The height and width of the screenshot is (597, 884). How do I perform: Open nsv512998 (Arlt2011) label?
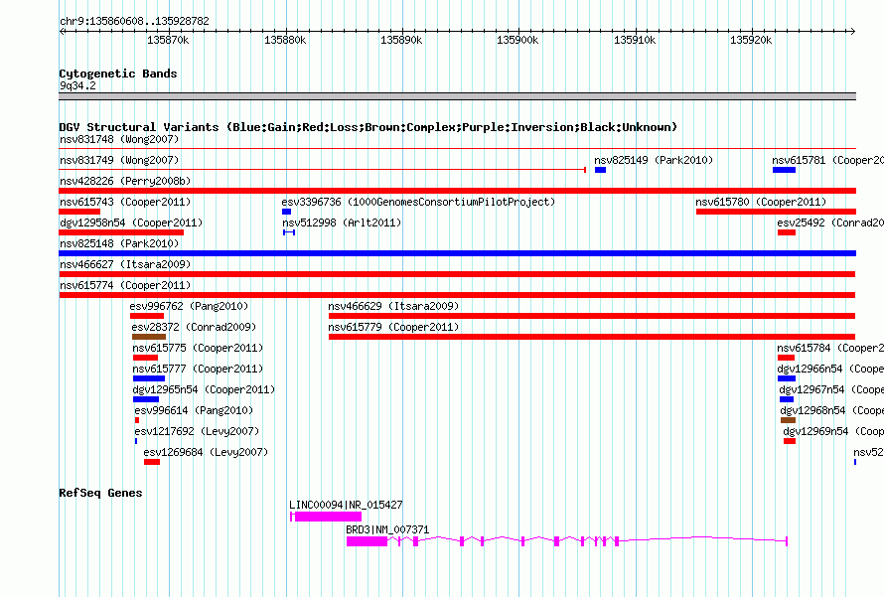(x=342, y=223)
